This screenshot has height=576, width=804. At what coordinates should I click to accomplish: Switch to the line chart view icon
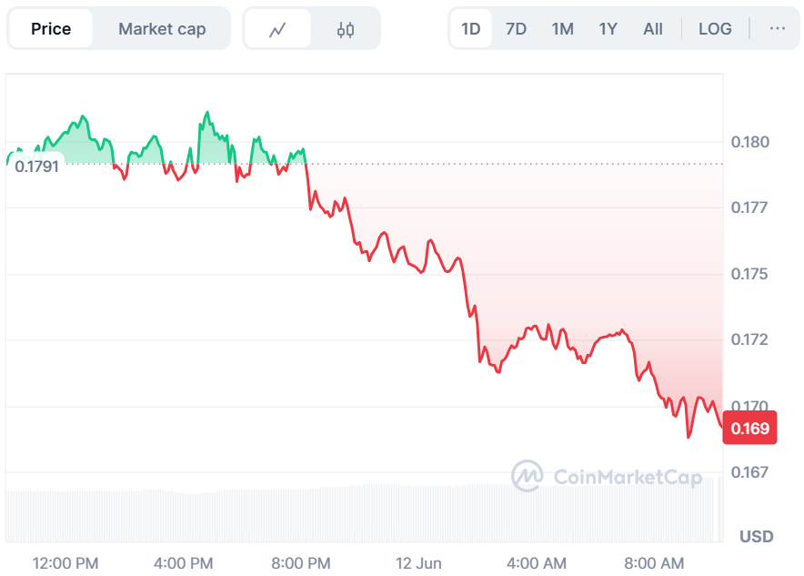(x=277, y=29)
